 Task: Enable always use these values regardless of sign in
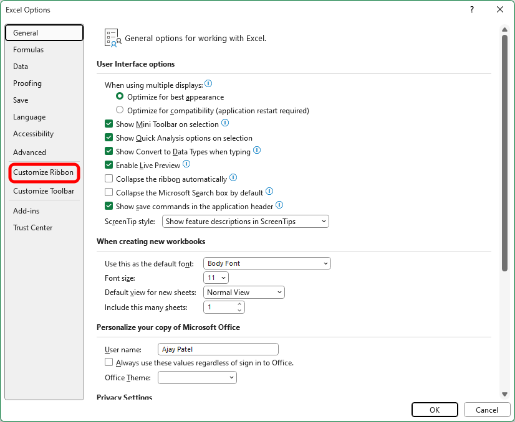click(x=108, y=362)
